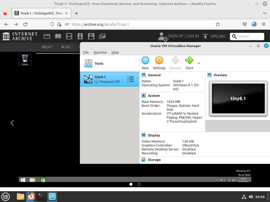The image size is (270, 202).
Task: Open Internet Archive Images icon
Action: 102,36
